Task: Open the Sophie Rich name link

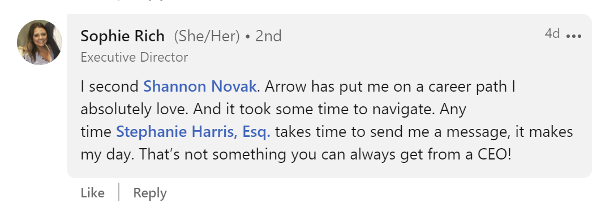Action: point(123,36)
